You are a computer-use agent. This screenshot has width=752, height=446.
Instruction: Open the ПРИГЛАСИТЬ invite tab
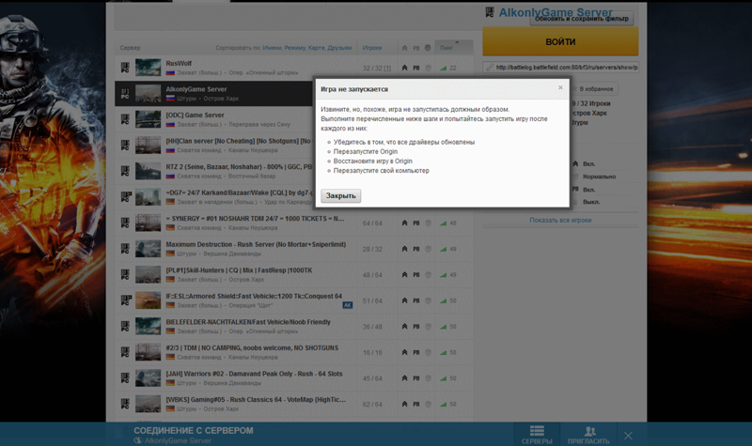tap(588, 434)
